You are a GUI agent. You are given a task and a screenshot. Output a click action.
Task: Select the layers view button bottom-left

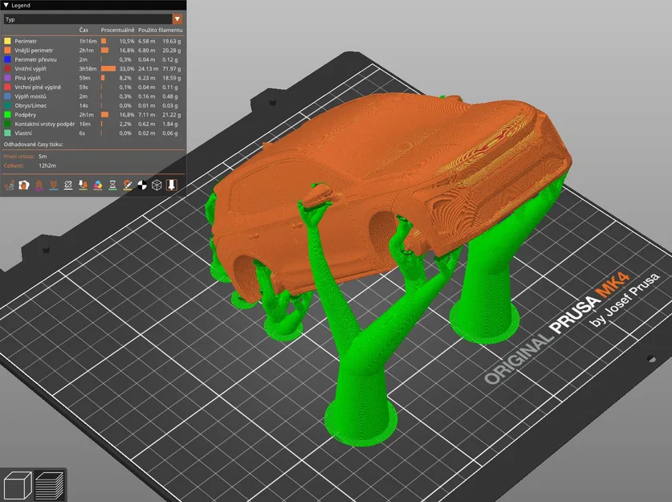click(x=51, y=487)
